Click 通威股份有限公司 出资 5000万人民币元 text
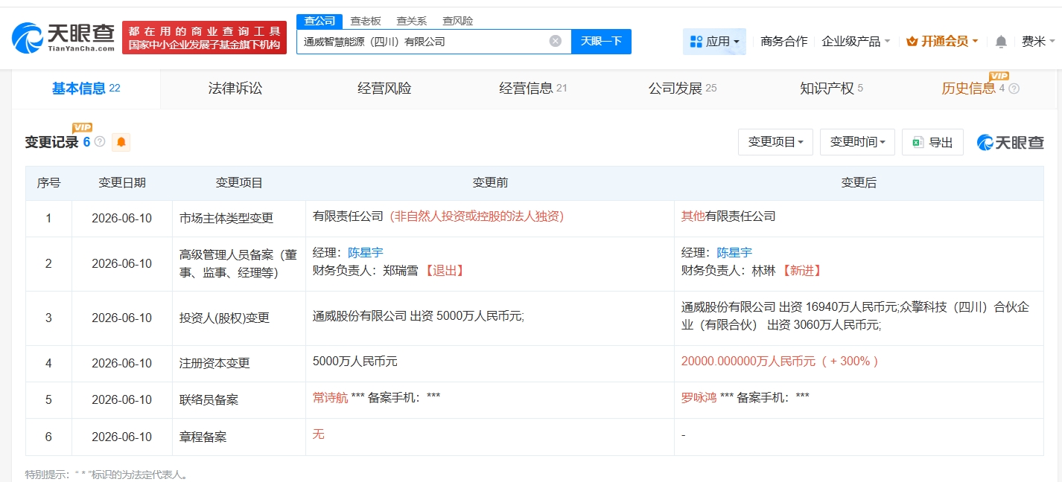 pyautogui.click(x=419, y=316)
